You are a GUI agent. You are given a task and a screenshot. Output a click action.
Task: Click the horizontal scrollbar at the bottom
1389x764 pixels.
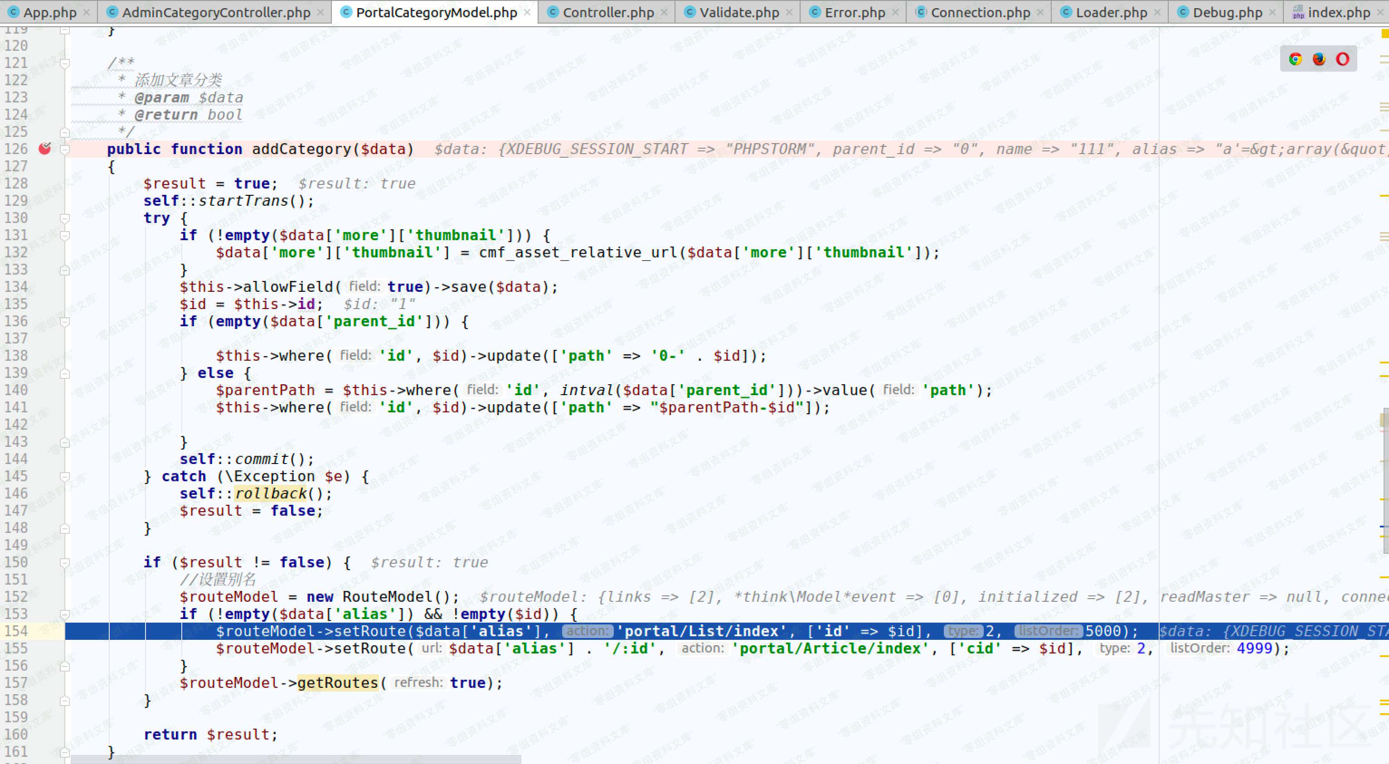296,759
